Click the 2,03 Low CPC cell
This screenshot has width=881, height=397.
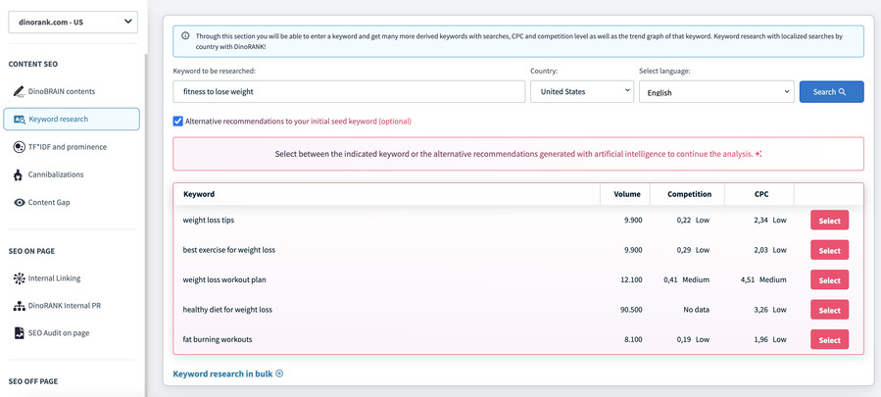(x=769, y=250)
